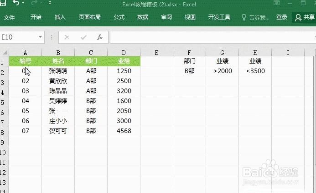Open the Undo history dropdown arrow
The width and height of the screenshot is (316, 193).
tap(23, 3)
